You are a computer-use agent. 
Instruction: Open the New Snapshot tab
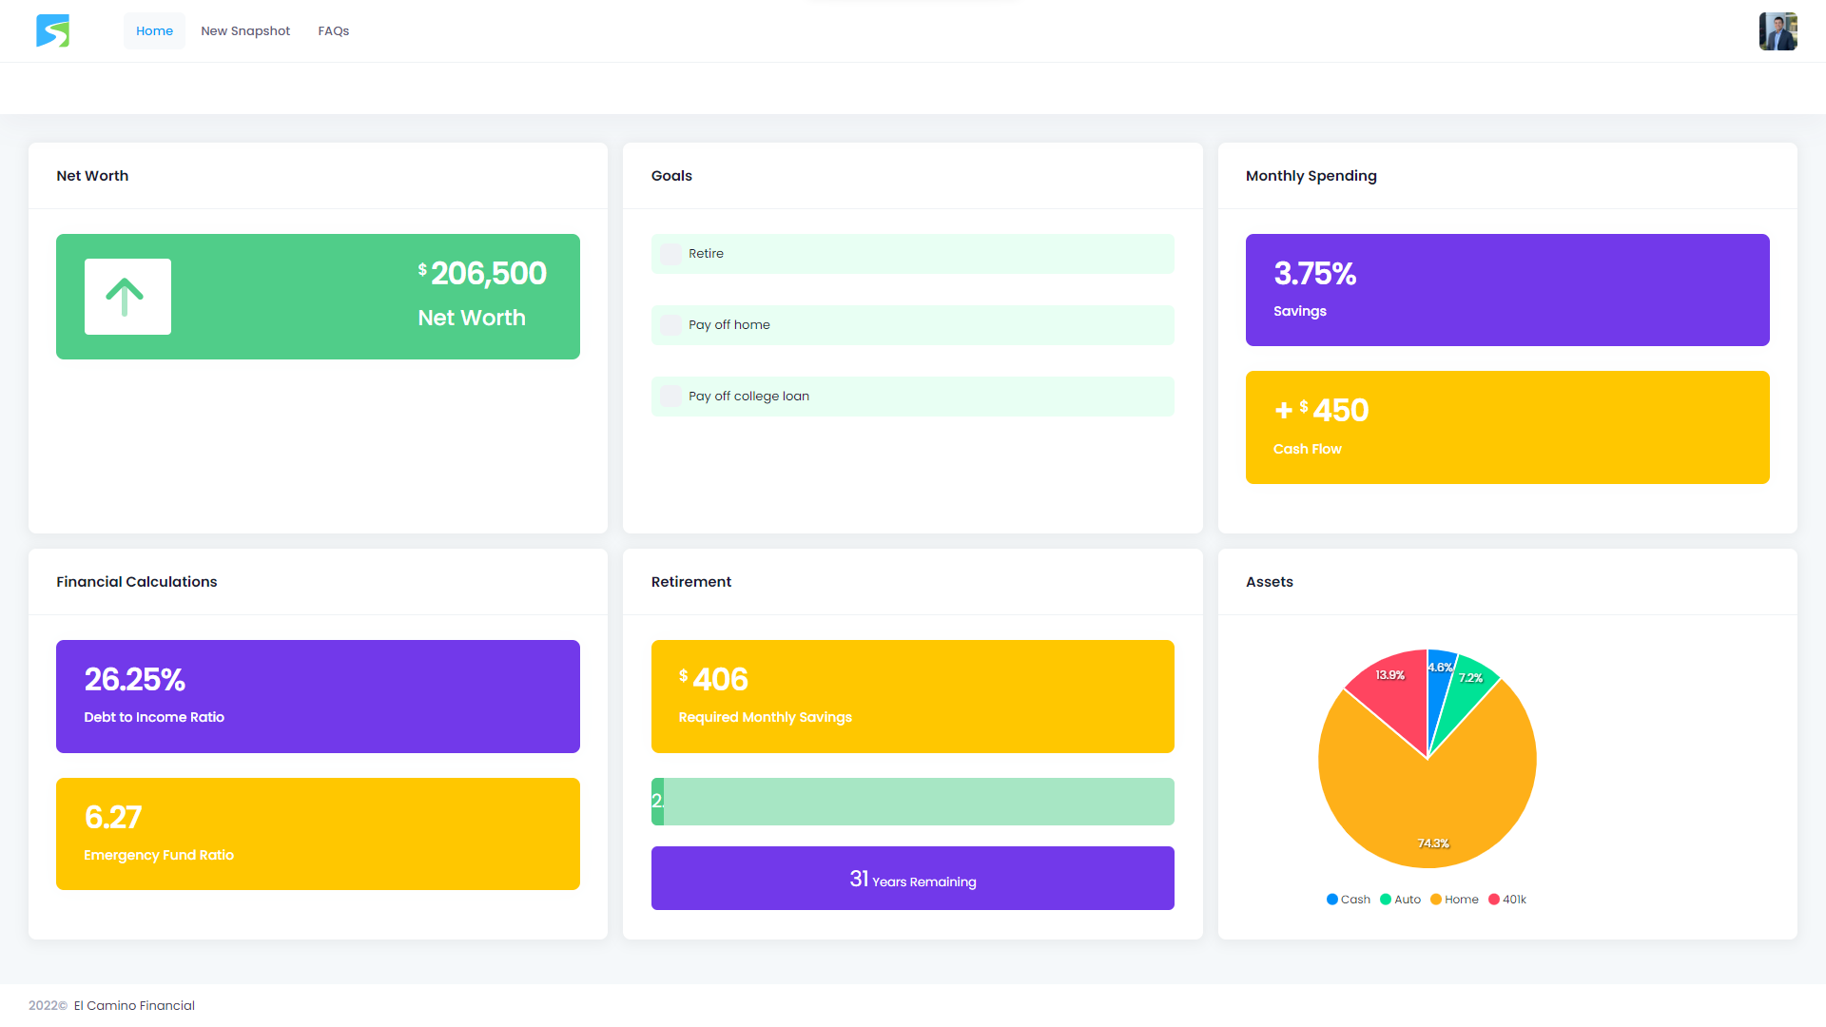pyautogui.click(x=245, y=30)
